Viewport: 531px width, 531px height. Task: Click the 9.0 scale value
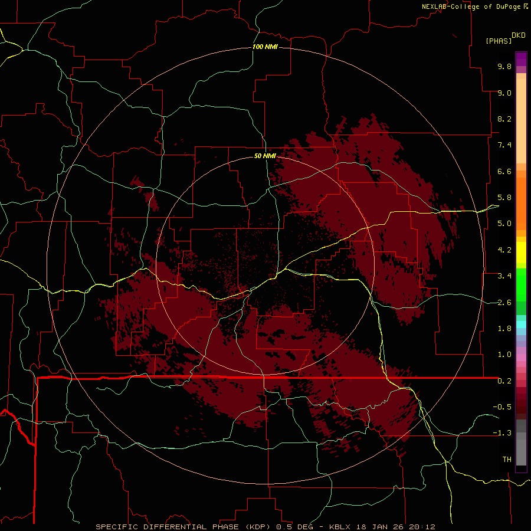click(x=504, y=93)
